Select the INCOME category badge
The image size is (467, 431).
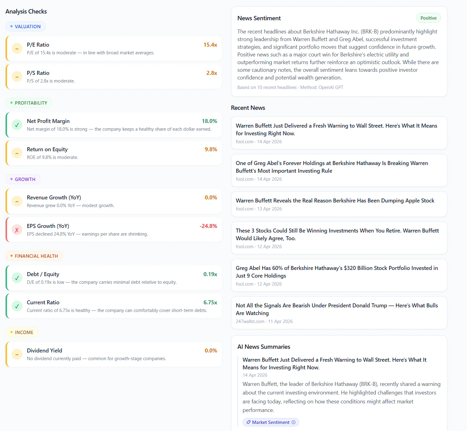(22, 332)
